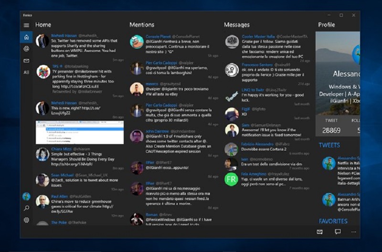This screenshot has height=252, width=382.
Task: Open Mehedi Hassan's name link on Sharify tweet
Action: point(64,35)
